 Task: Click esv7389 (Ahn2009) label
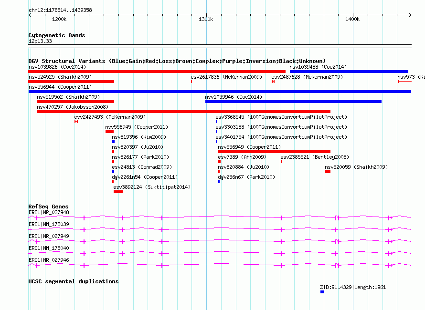point(242,157)
